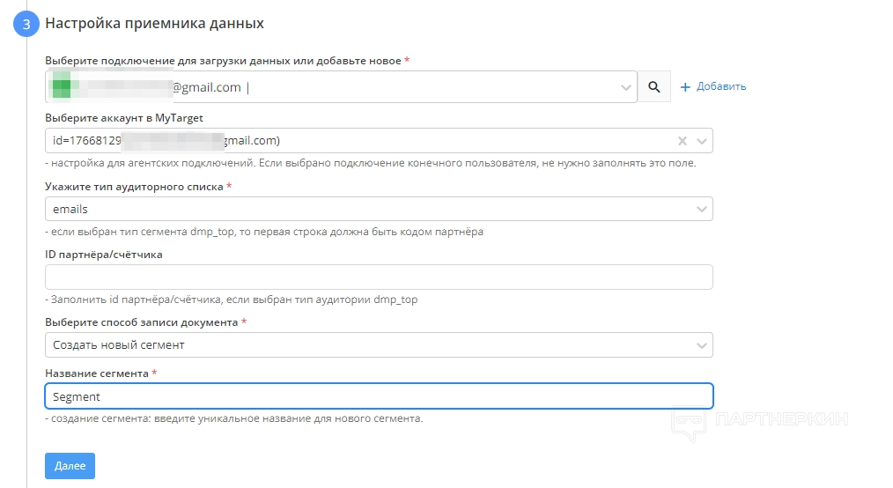This screenshot has width=893, height=488.
Task: Click the ПАРТНЕРКИН watermark text
Action: [x=782, y=420]
